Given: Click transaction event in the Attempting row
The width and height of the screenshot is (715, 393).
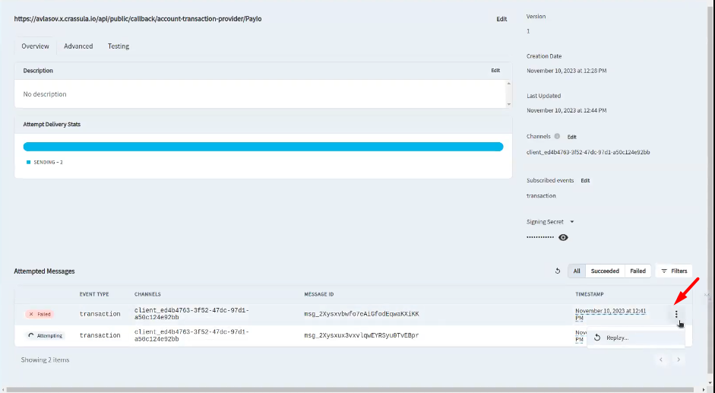Looking at the screenshot, I should pos(100,335).
